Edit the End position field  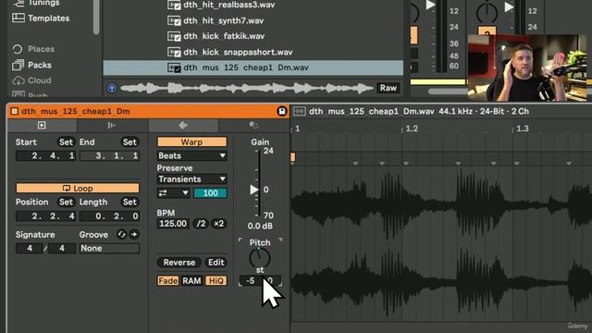(109, 155)
